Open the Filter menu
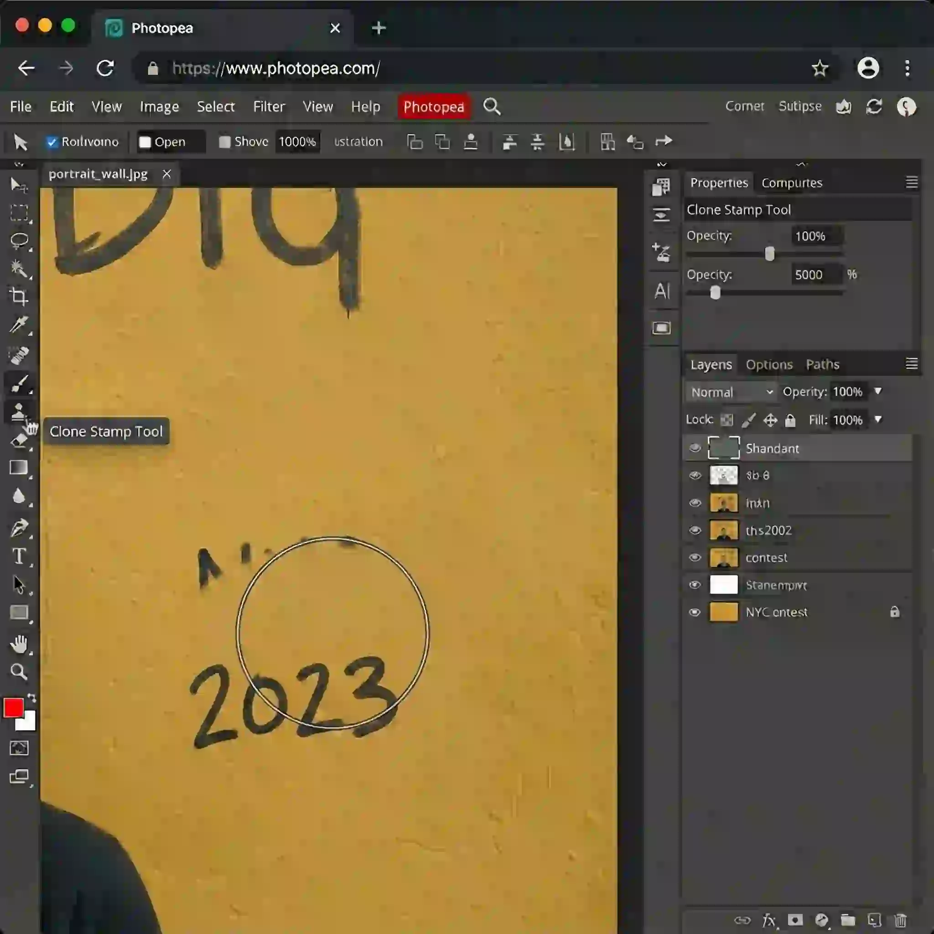 pos(269,106)
